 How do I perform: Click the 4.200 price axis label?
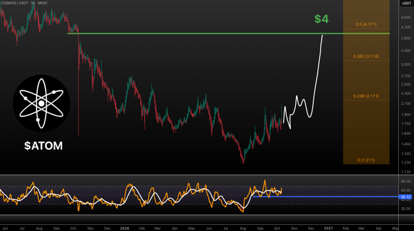405,27
